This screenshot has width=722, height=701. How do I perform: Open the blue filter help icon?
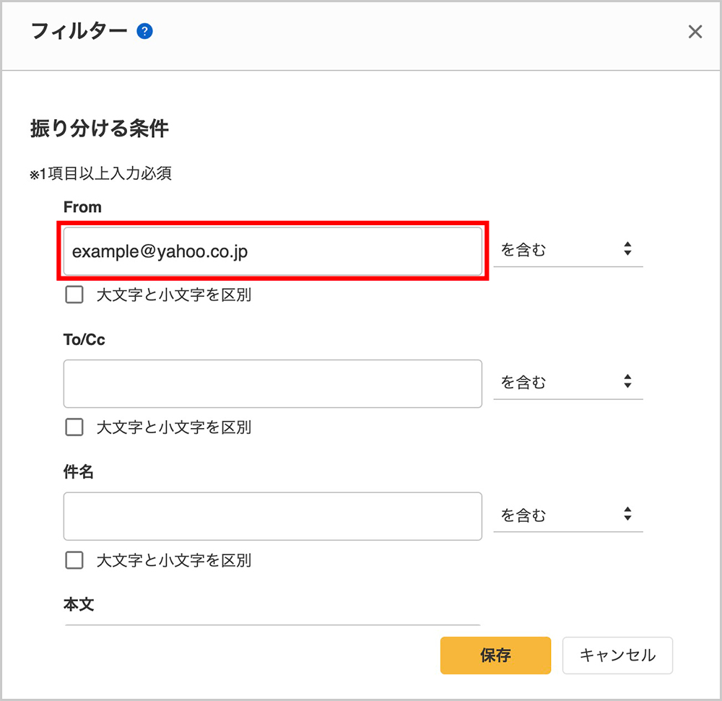click(x=144, y=31)
